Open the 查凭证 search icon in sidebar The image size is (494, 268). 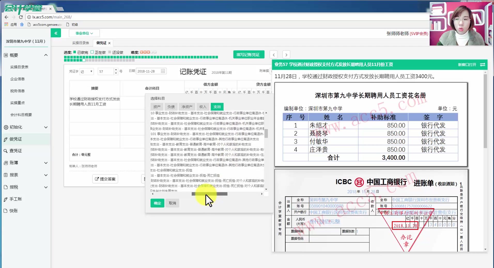(x=6, y=151)
